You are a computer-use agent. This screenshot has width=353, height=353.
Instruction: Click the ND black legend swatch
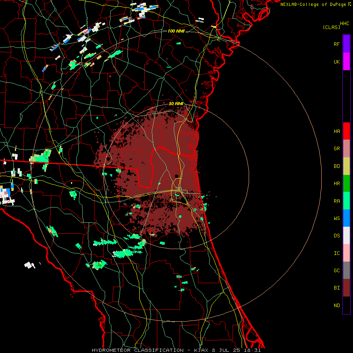(x=346, y=305)
